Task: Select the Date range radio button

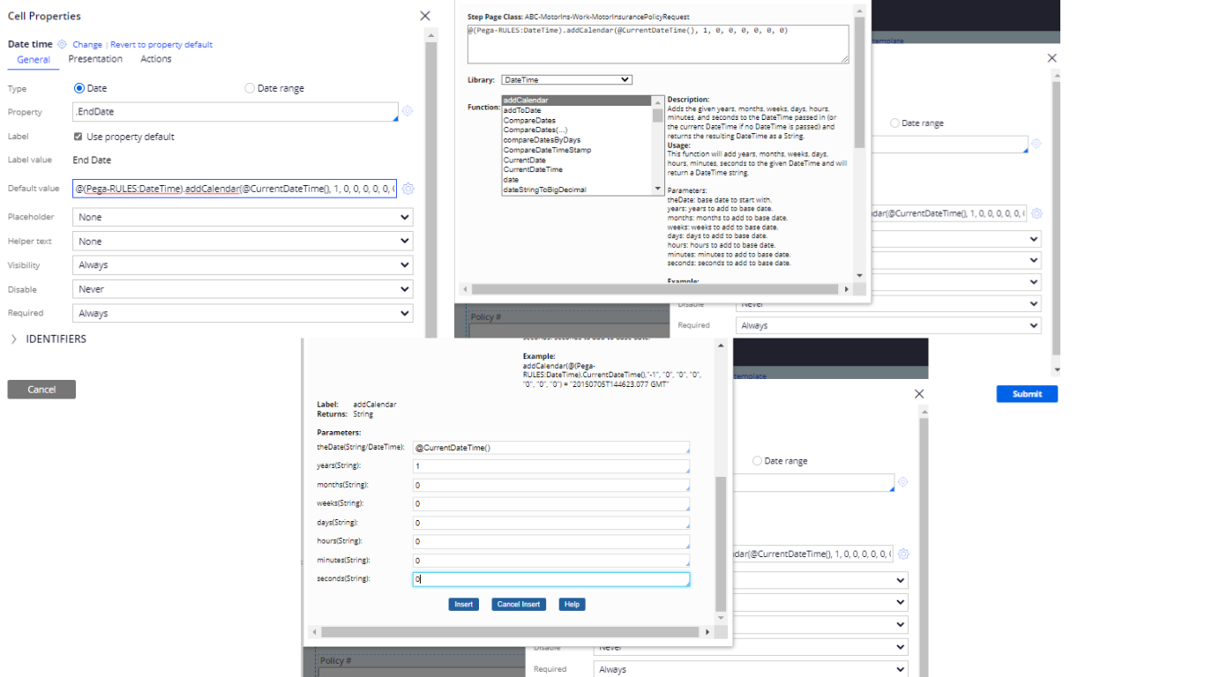Action: 250,87
